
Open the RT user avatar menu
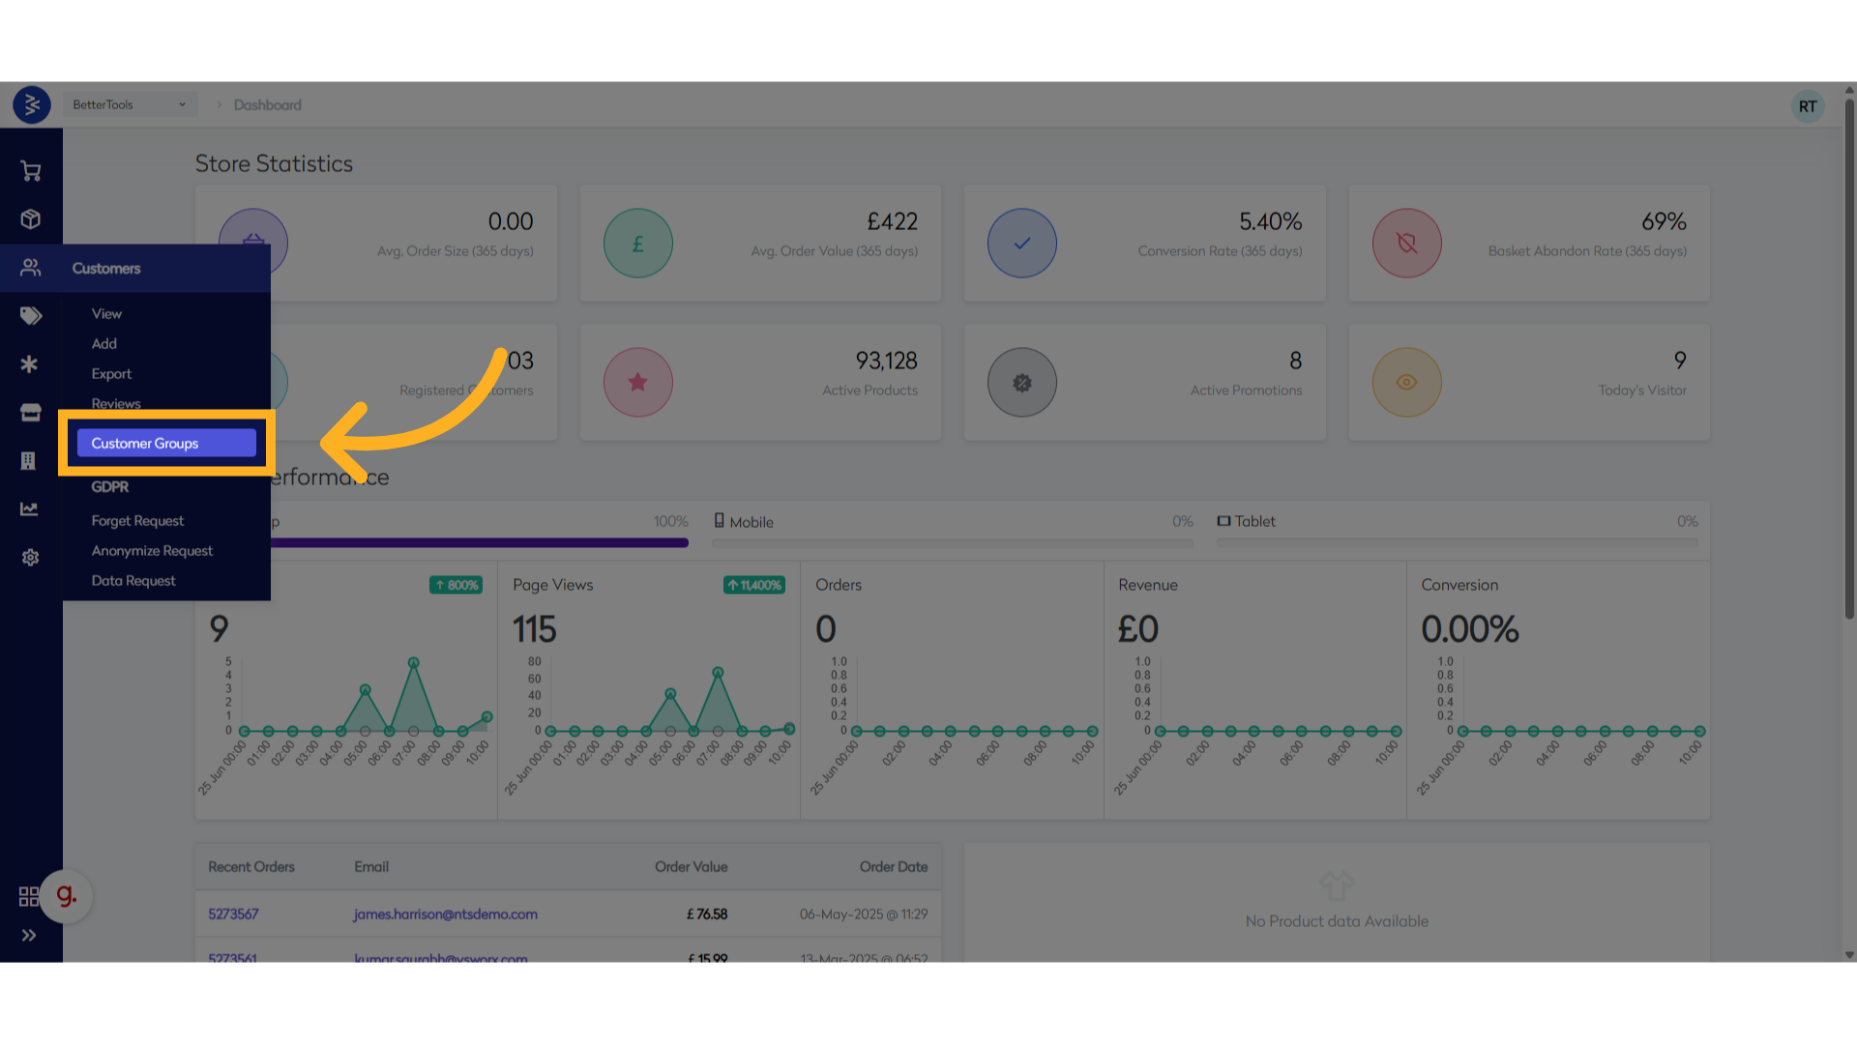1807,106
